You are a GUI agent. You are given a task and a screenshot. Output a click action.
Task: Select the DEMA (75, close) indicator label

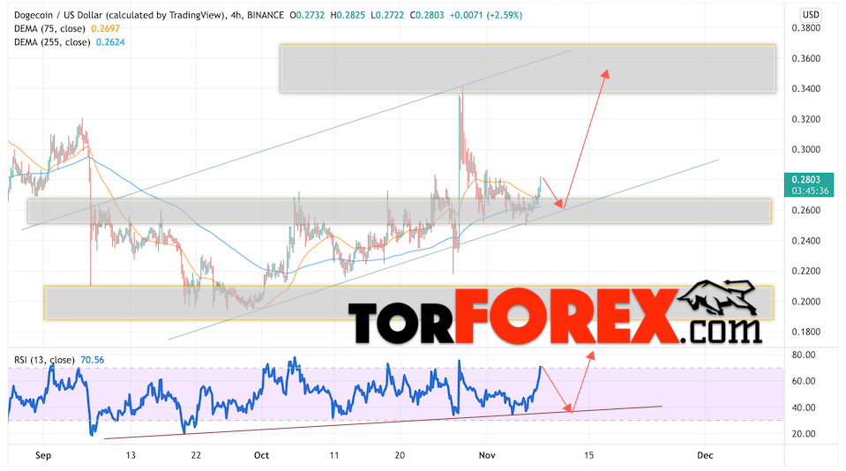(x=49, y=28)
